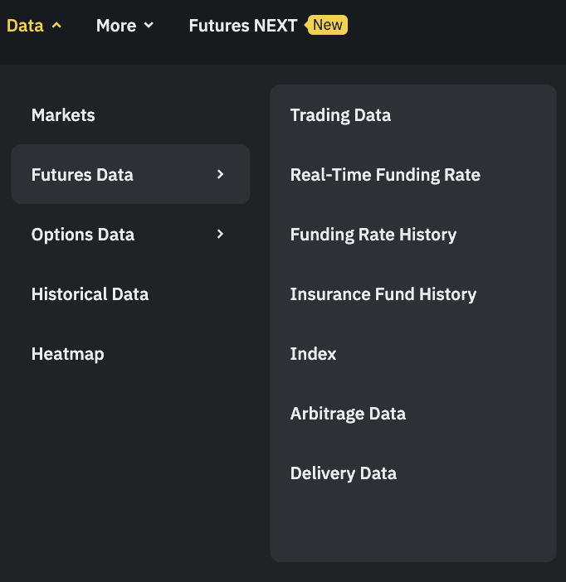This screenshot has height=582, width=566.
Task: Select the Options Data item
Action: coord(82,235)
